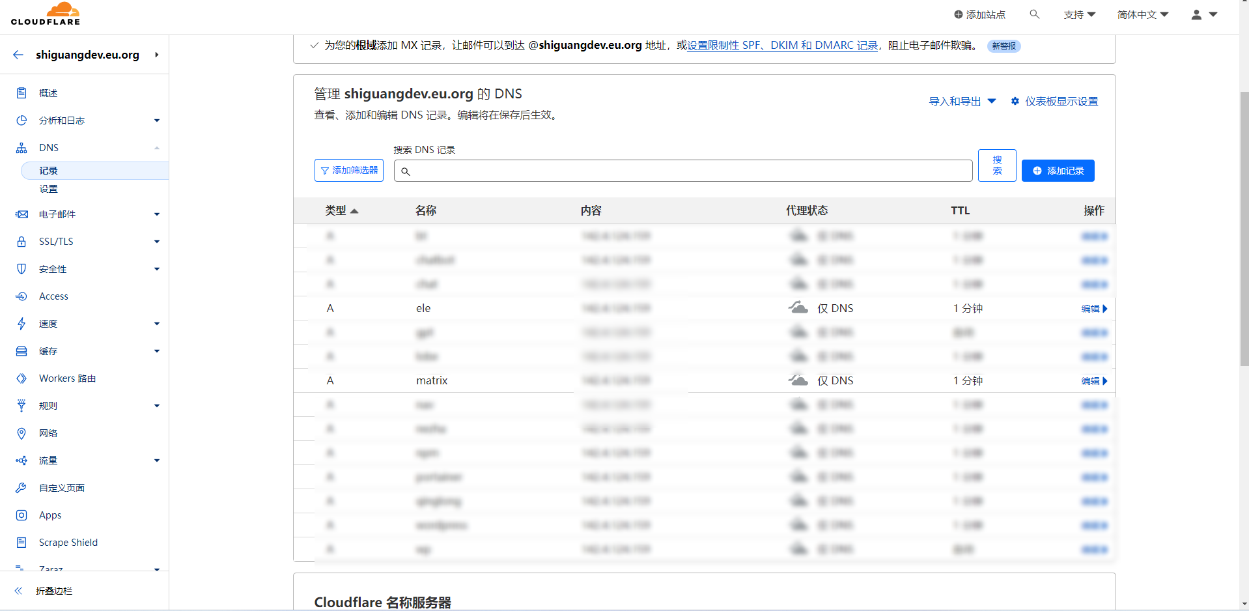Click the 添加筛选器 filter button

tap(349, 170)
